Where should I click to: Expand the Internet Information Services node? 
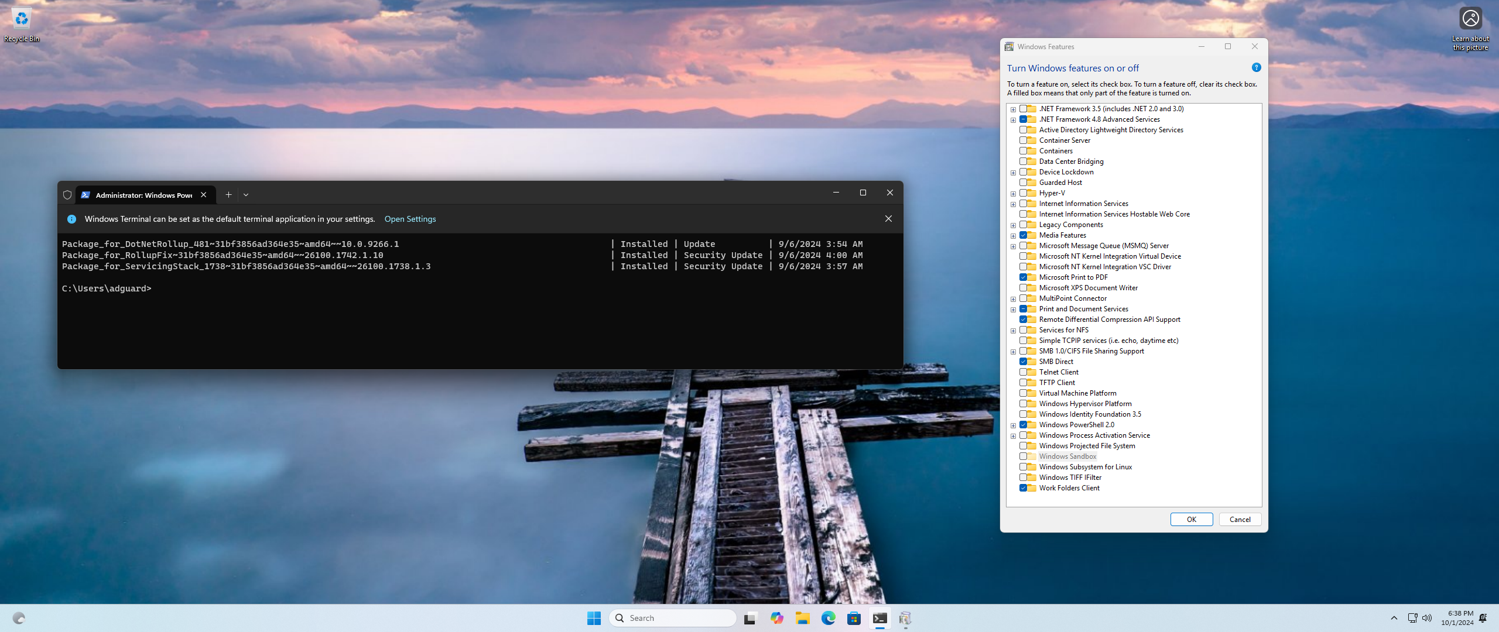(1013, 204)
